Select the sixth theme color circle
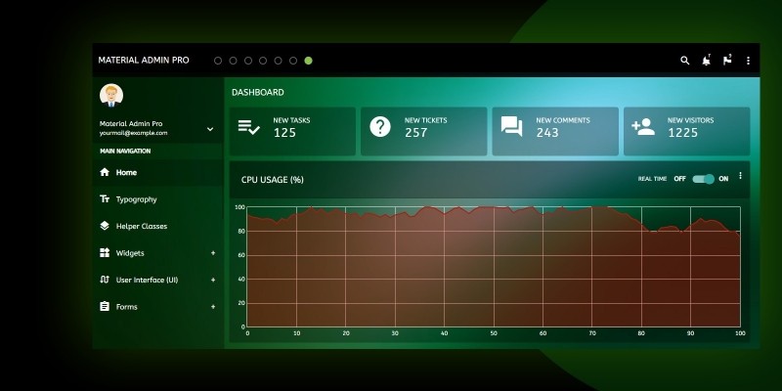 click(x=293, y=61)
